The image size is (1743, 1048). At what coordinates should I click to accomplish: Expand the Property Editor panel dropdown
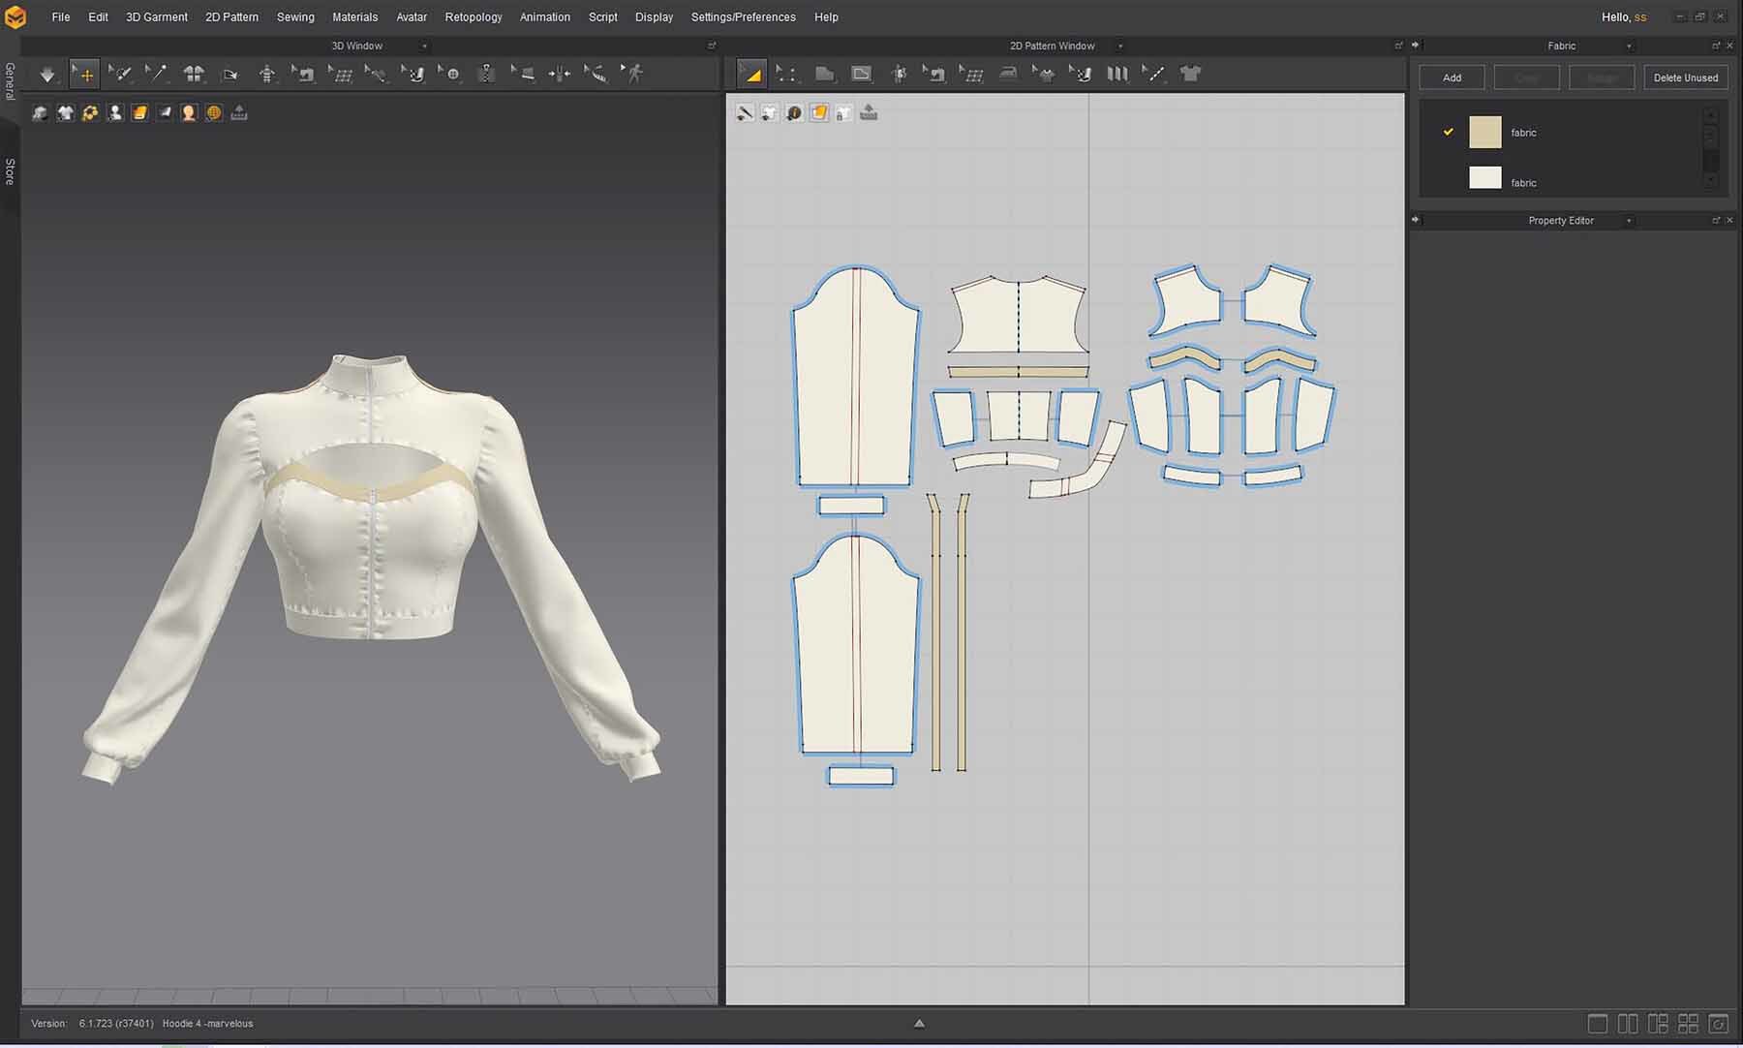coord(1629,221)
